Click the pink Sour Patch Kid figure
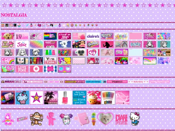The width and height of the screenshot is (175, 131). 51,119
